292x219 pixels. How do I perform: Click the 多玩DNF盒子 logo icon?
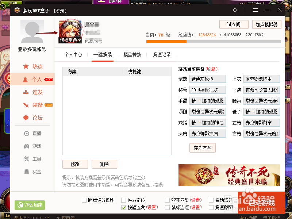17,10
